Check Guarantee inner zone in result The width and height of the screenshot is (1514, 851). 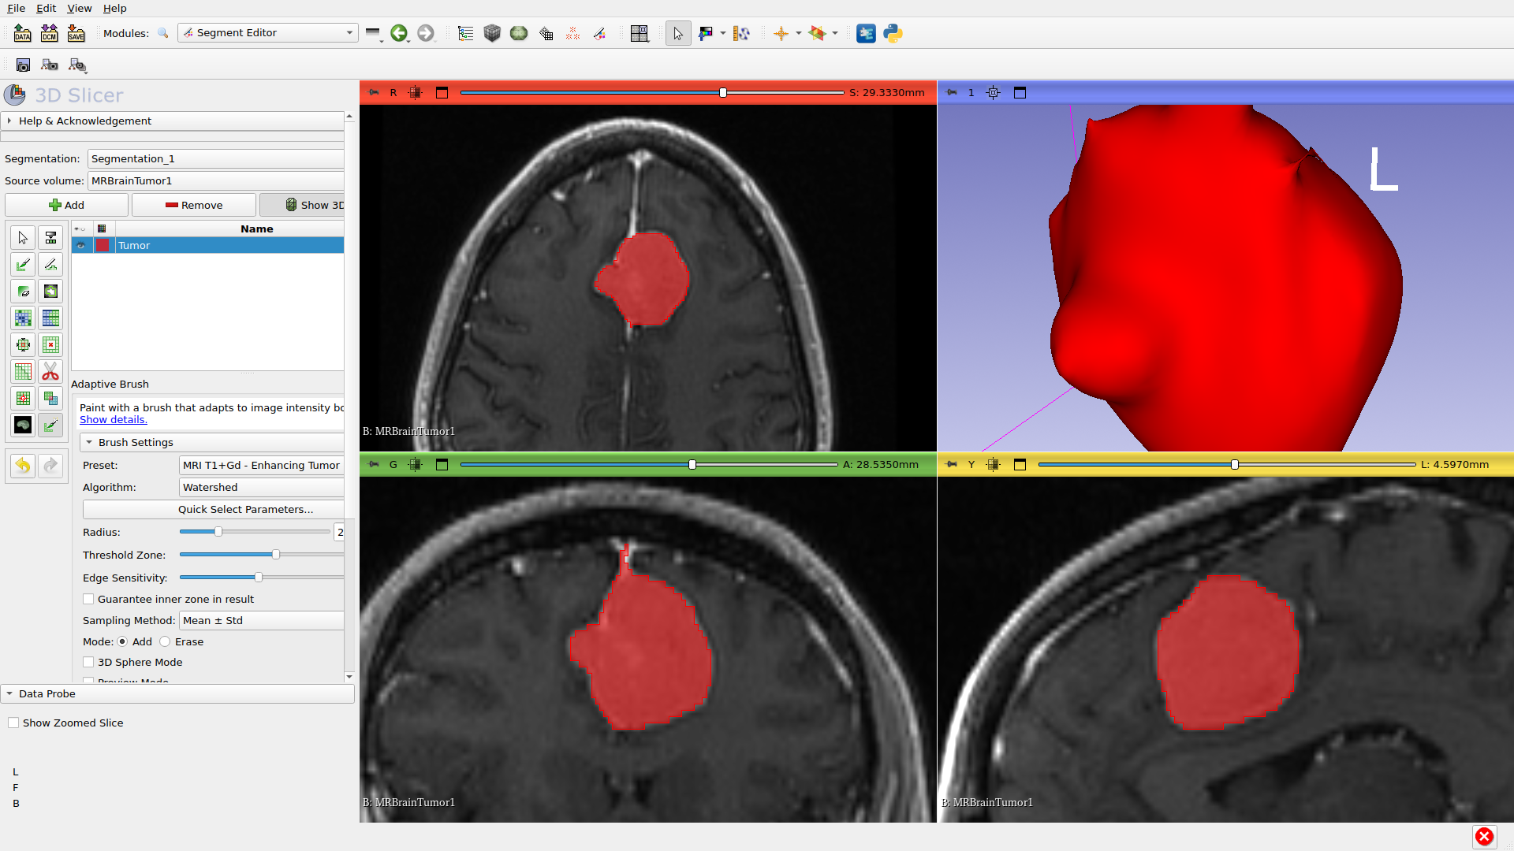[88, 599]
